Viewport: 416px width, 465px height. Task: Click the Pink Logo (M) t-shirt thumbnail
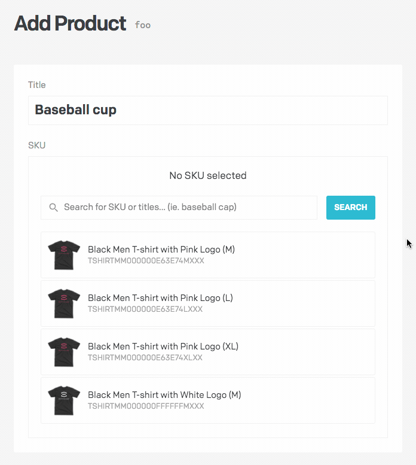[64, 255]
